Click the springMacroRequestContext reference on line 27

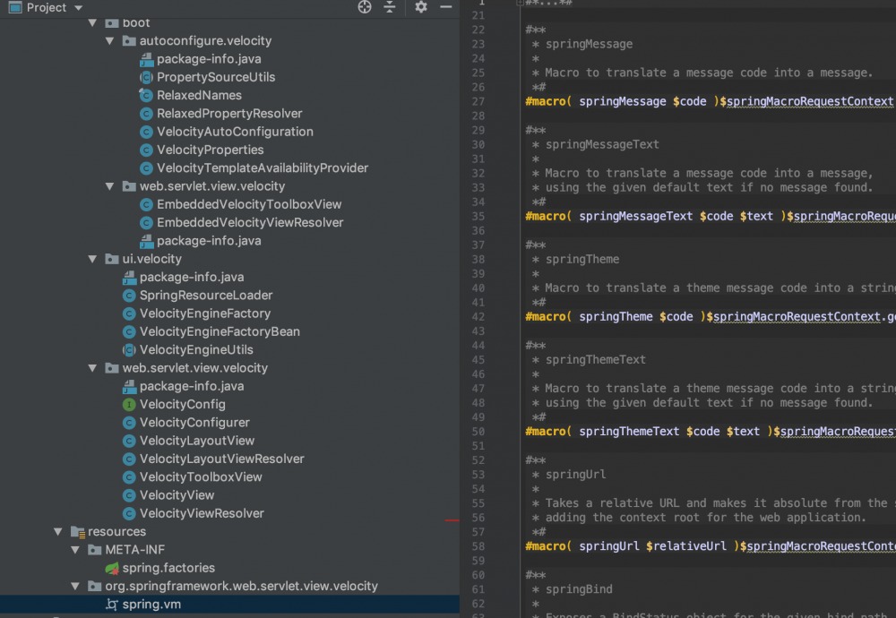click(809, 101)
